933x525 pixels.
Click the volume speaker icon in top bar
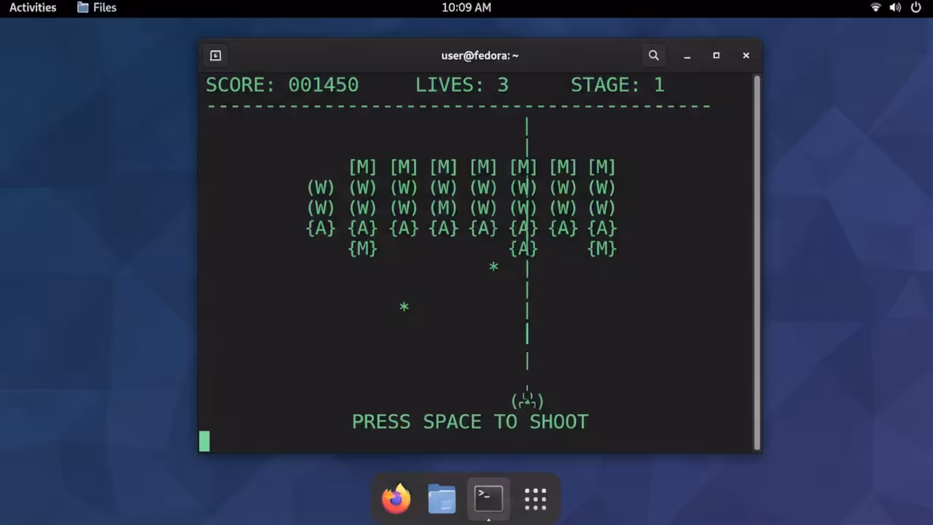895,7
